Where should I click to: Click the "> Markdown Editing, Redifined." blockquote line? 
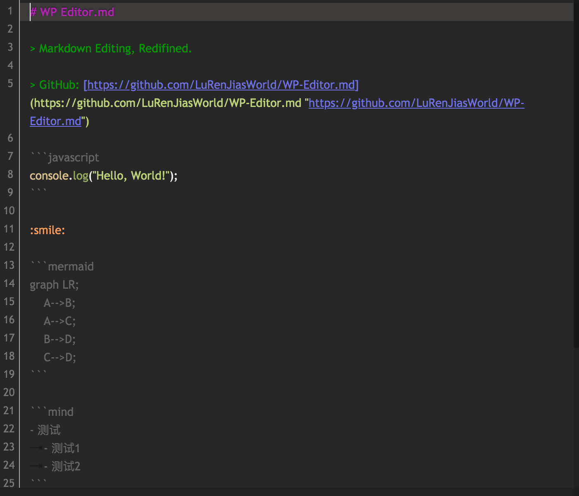[111, 48]
